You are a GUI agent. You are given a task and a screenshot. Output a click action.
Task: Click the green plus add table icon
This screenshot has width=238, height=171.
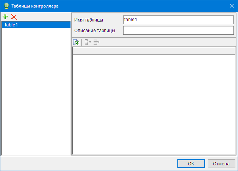pyautogui.click(x=5, y=17)
